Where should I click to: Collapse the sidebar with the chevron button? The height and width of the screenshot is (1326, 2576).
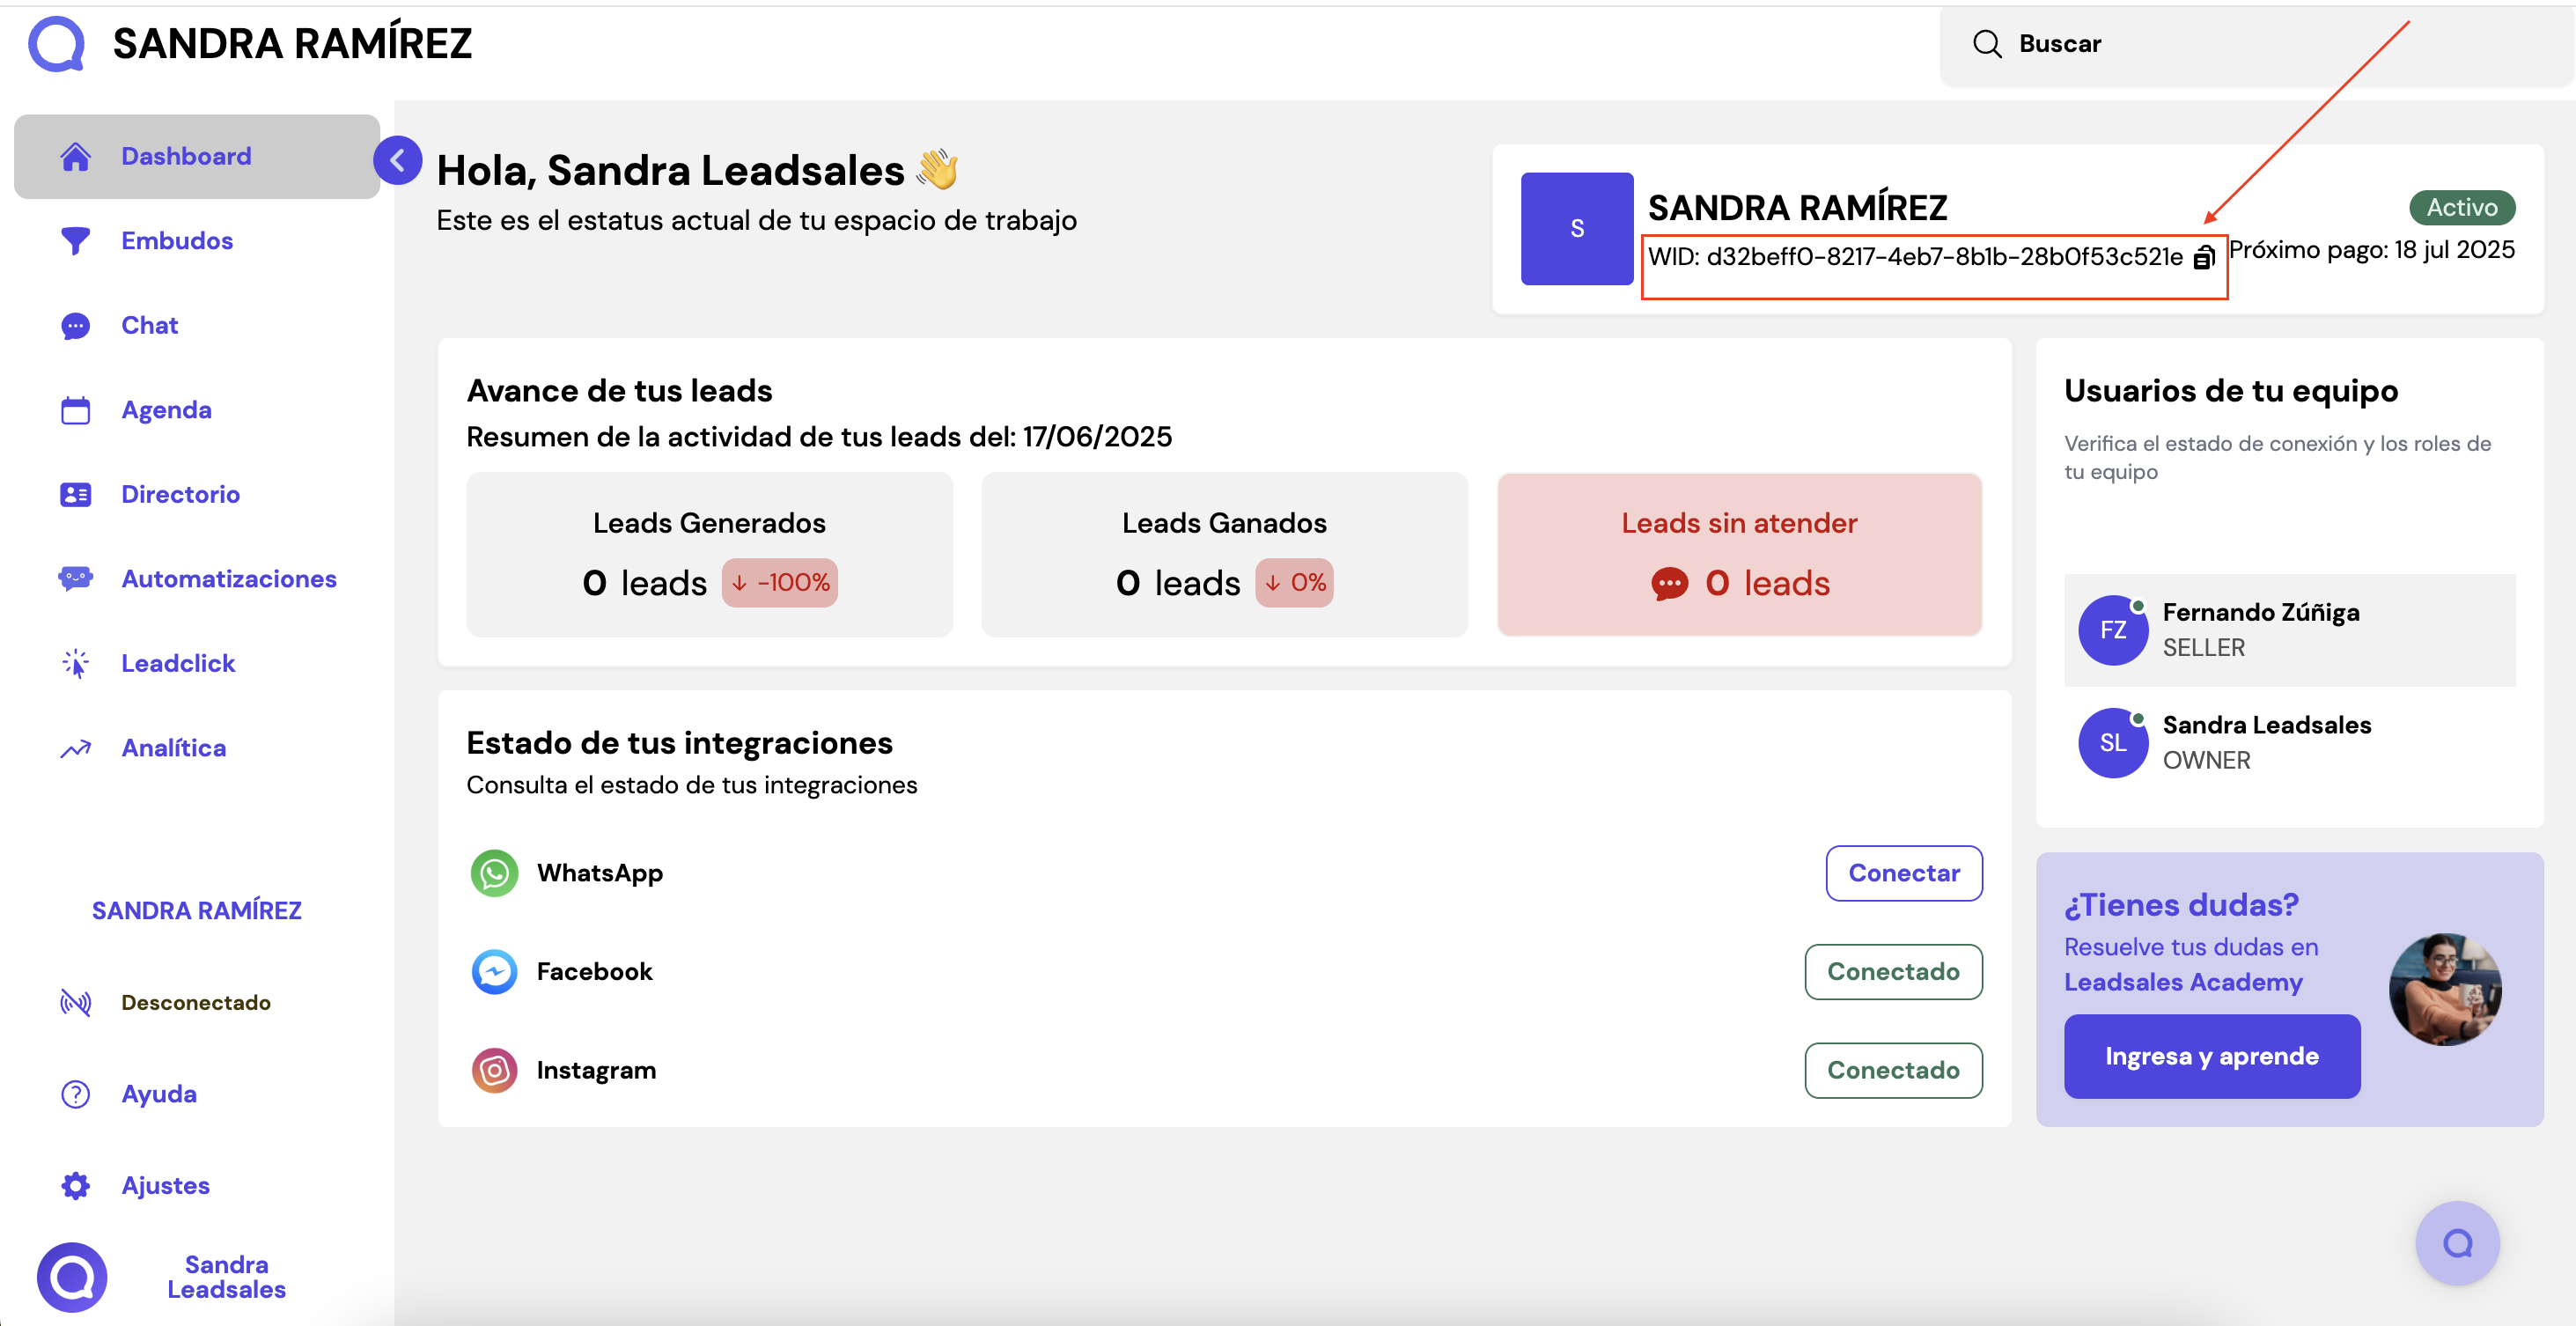pos(397,160)
